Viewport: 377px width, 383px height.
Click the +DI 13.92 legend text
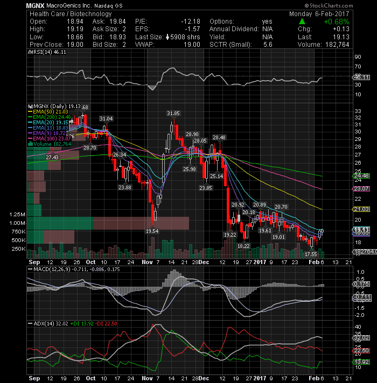click(x=82, y=324)
